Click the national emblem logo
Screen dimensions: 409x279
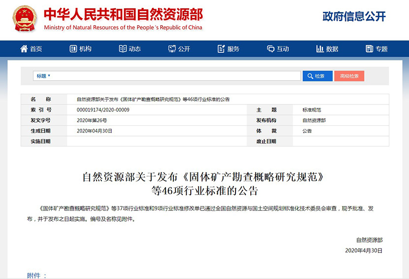pyautogui.click(x=25, y=19)
